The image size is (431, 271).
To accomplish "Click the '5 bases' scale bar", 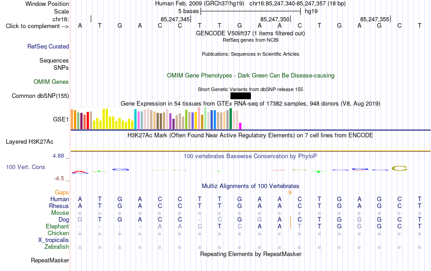I will (251, 11).
